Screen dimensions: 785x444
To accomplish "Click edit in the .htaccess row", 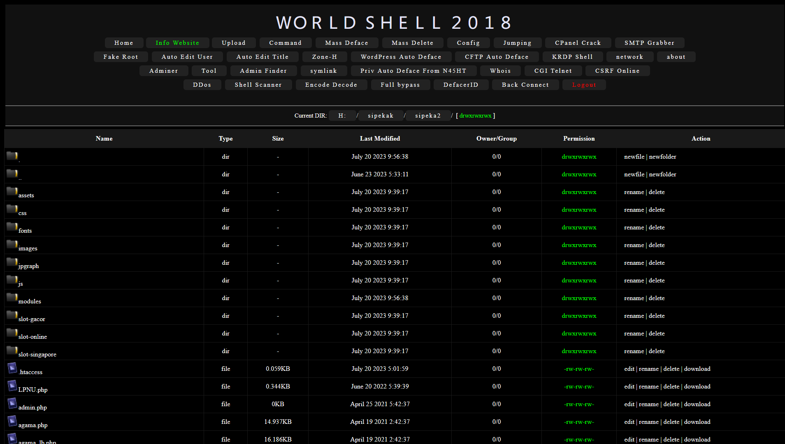I will coord(629,369).
